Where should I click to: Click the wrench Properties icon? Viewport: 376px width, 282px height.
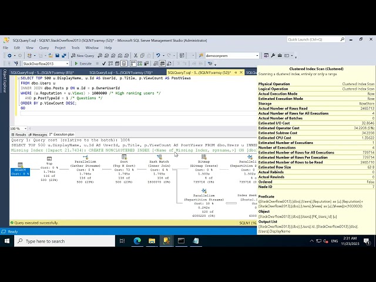click(273, 56)
